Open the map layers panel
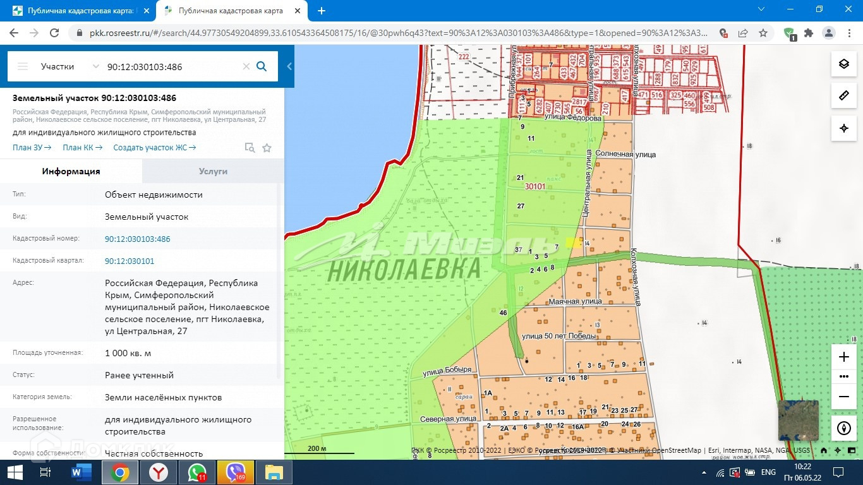The width and height of the screenshot is (863, 485). tap(843, 64)
